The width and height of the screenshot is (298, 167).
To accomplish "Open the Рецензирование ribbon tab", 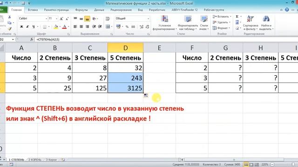I will click(121, 10).
